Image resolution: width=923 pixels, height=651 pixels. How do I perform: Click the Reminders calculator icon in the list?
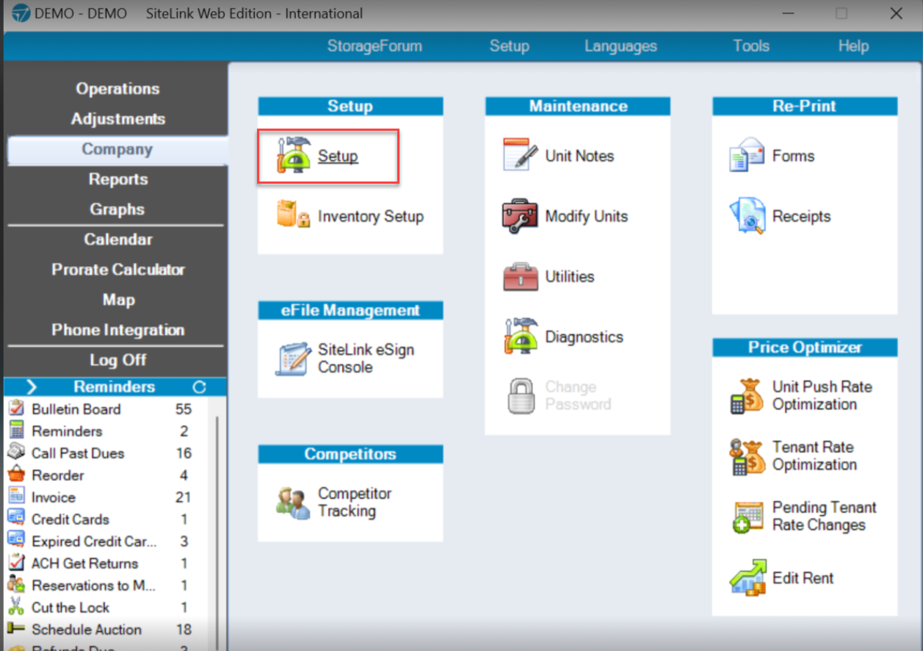15,431
